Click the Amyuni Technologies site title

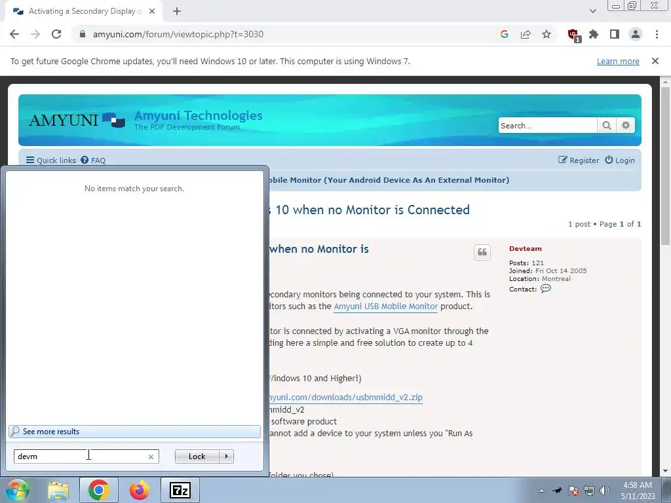pyautogui.click(x=198, y=115)
